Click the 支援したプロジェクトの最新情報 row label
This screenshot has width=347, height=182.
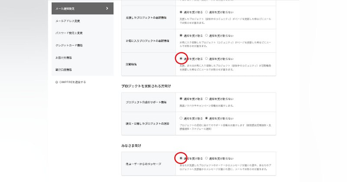tap(146, 17)
